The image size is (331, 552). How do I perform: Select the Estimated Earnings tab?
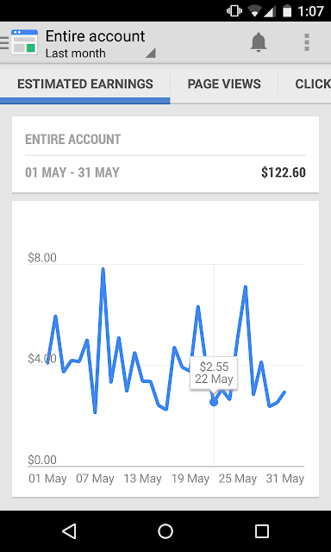coord(85,84)
